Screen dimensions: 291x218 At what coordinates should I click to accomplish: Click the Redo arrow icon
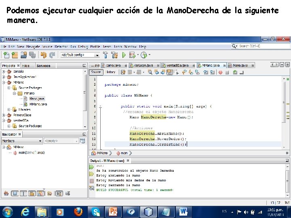coord(52,55)
